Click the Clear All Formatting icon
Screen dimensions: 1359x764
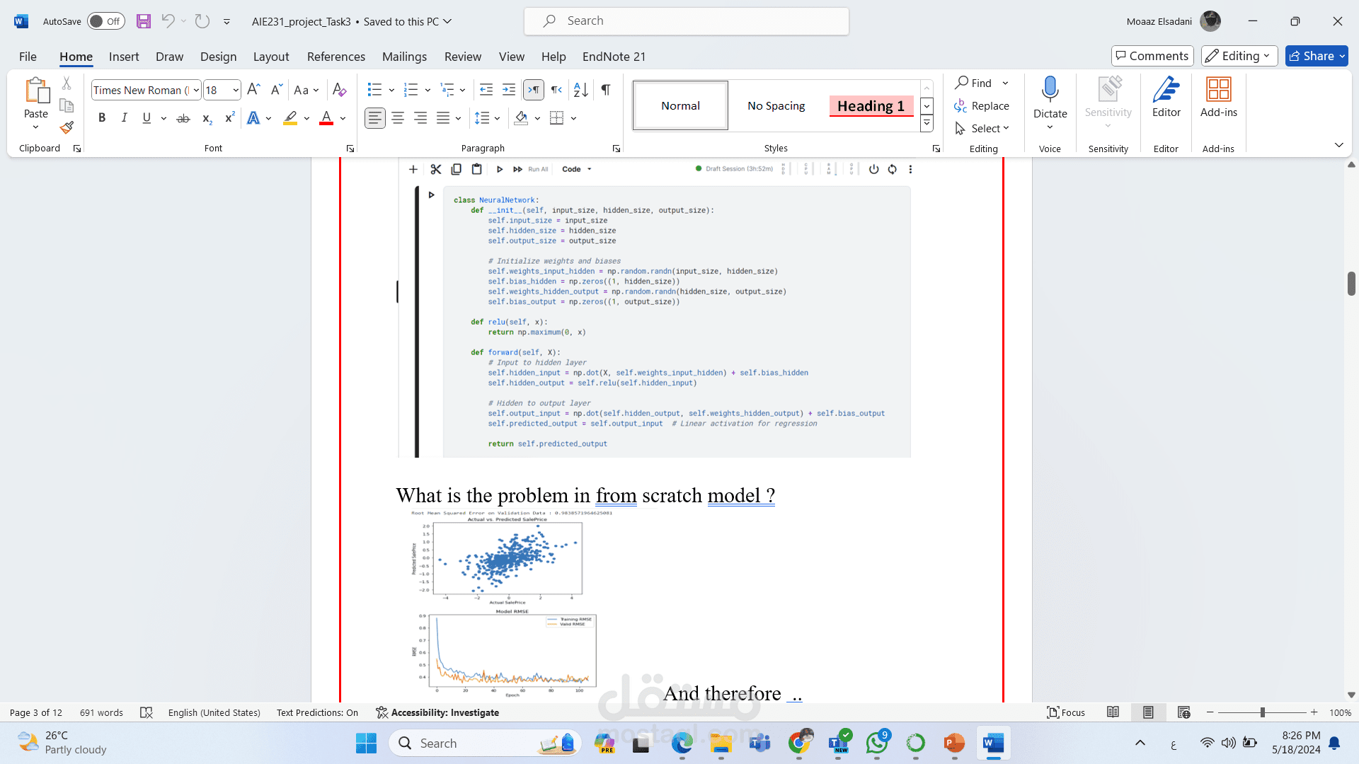coord(339,90)
